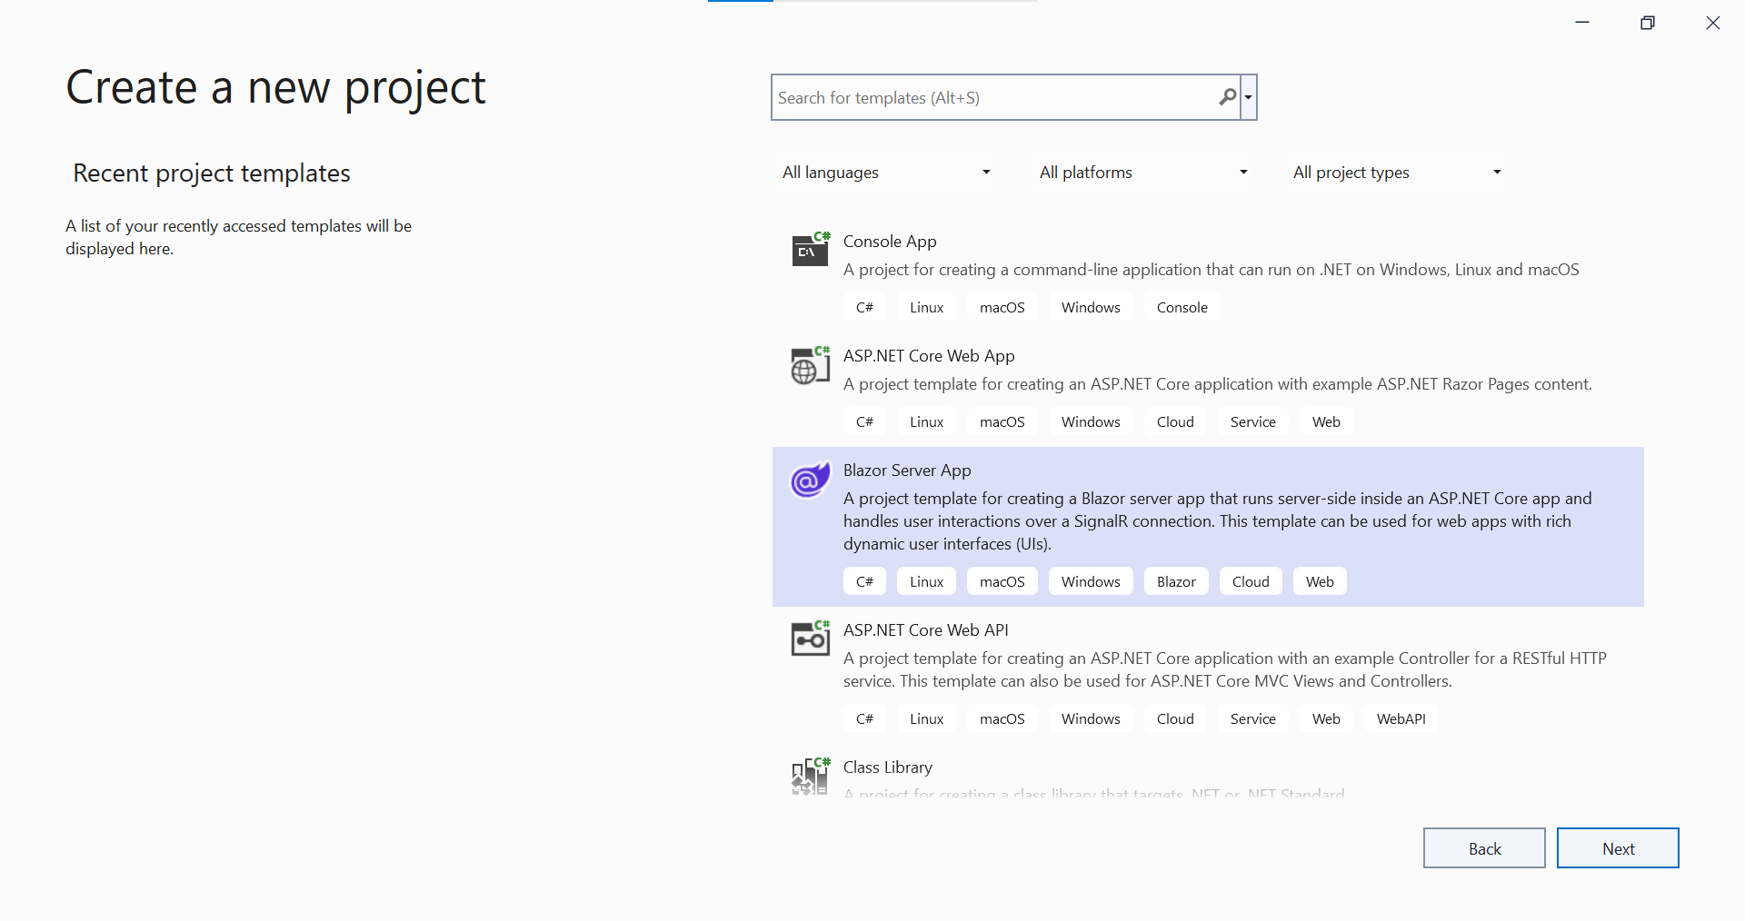Open the All project types dropdown
This screenshot has width=1745, height=921.
(x=1396, y=172)
